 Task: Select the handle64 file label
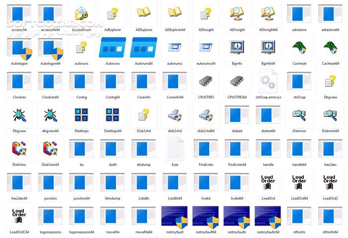coord(299,164)
